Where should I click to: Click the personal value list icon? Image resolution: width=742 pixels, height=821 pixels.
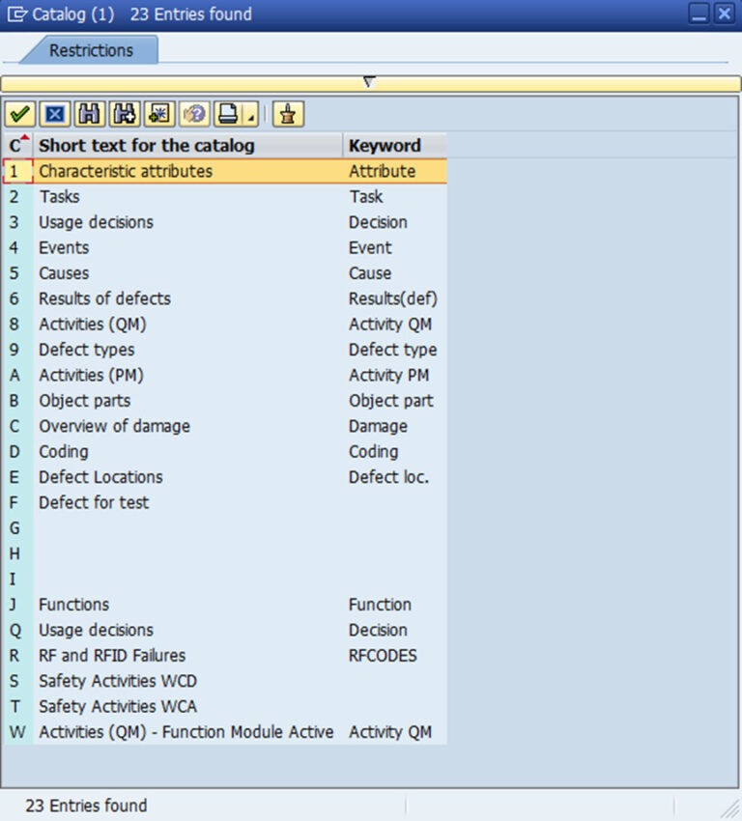point(194,114)
